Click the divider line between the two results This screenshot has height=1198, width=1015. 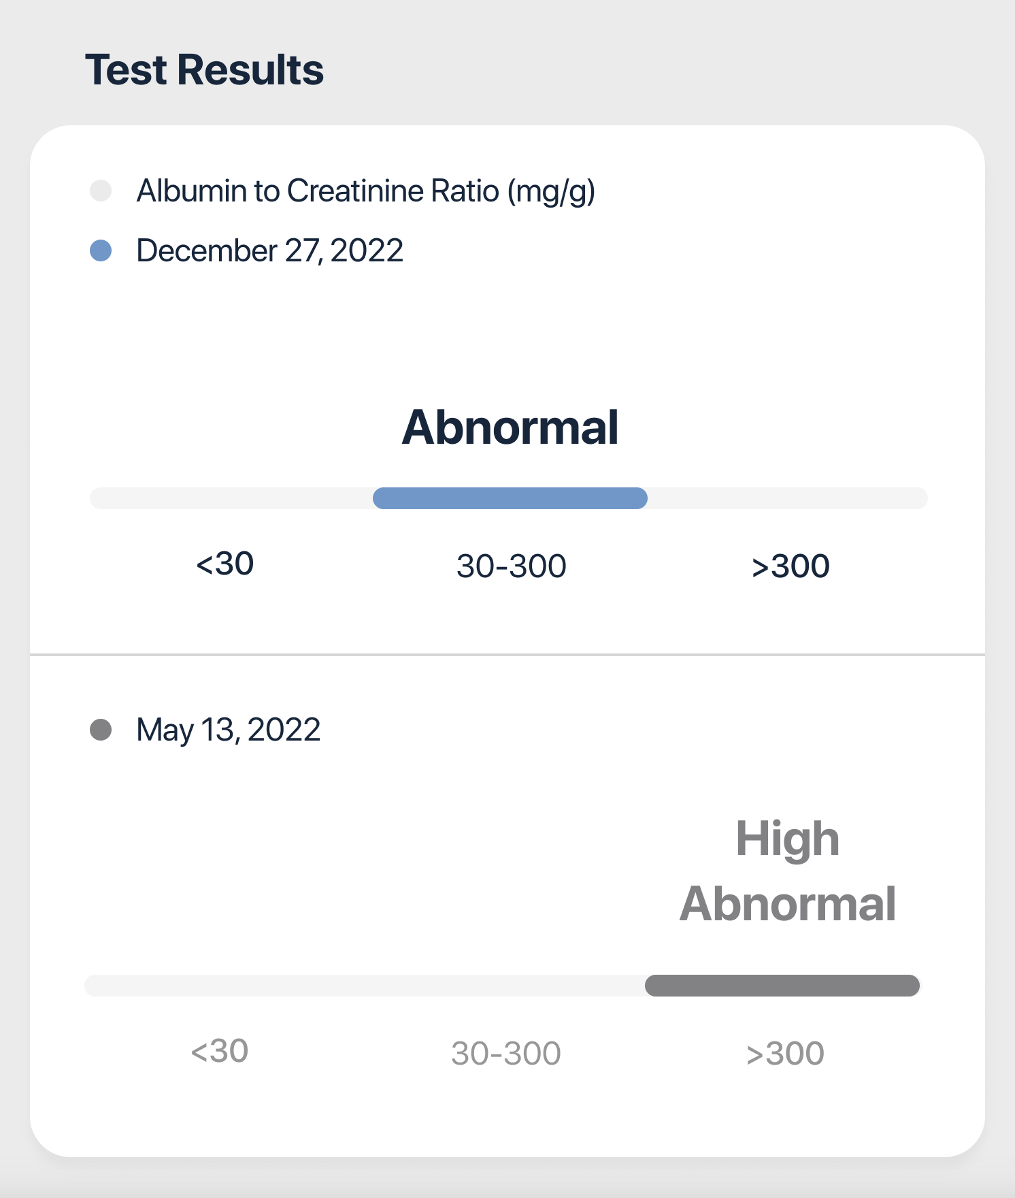coord(507,655)
